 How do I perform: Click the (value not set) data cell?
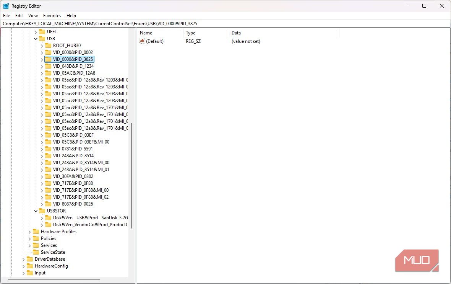pos(246,41)
